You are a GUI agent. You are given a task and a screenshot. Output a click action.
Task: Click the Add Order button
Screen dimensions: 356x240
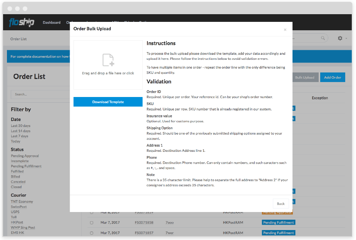(x=333, y=77)
